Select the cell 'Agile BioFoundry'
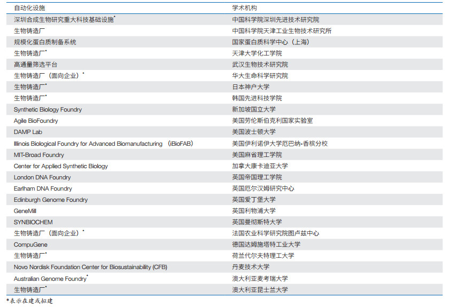The width and height of the screenshot is (451, 307). (x=36, y=121)
